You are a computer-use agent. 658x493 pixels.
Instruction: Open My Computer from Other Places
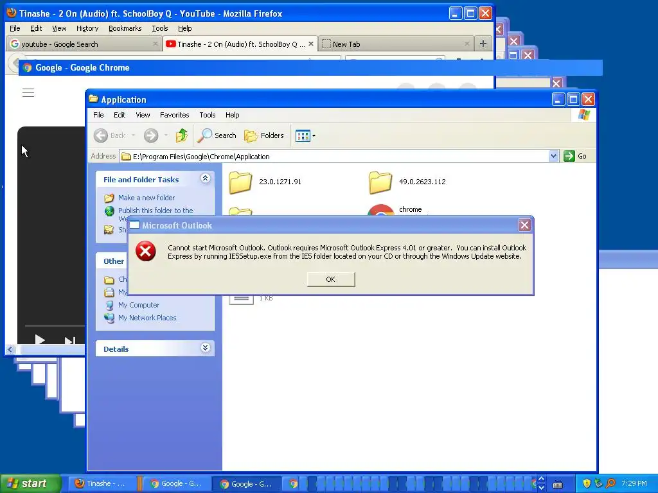(x=139, y=305)
